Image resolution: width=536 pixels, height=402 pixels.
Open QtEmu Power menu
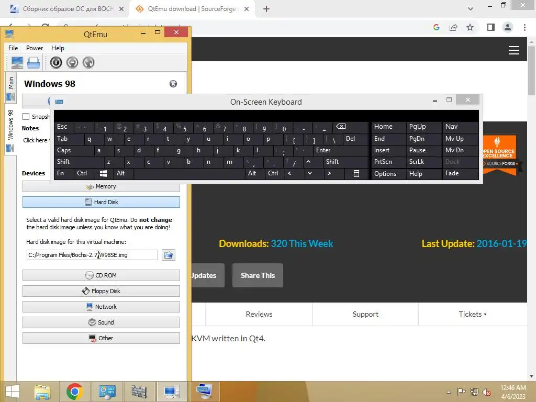pos(35,48)
